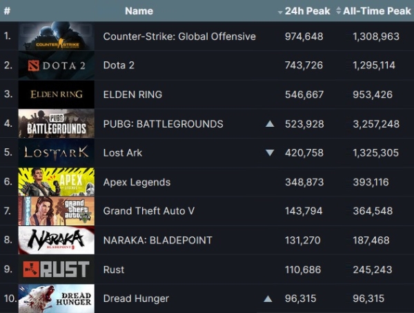Sort by 24h Peak column arrow
The image size is (414, 313).
point(280,12)
